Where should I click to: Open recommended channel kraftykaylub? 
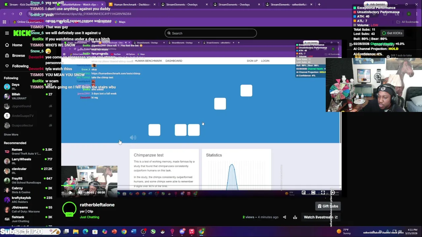[x=28, y=199]
